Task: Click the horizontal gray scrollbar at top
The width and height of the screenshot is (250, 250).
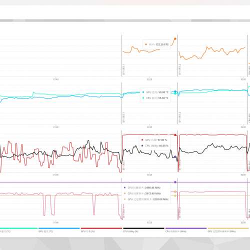Action: point(125,20)
